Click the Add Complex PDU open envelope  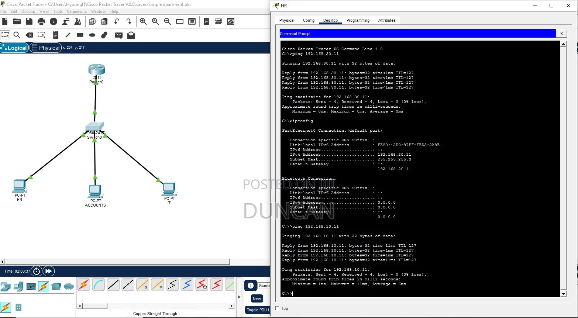[131, 35]
